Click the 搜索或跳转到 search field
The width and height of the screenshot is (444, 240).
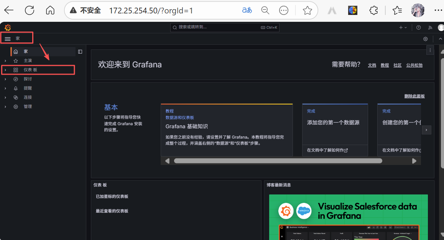point(225,28)
